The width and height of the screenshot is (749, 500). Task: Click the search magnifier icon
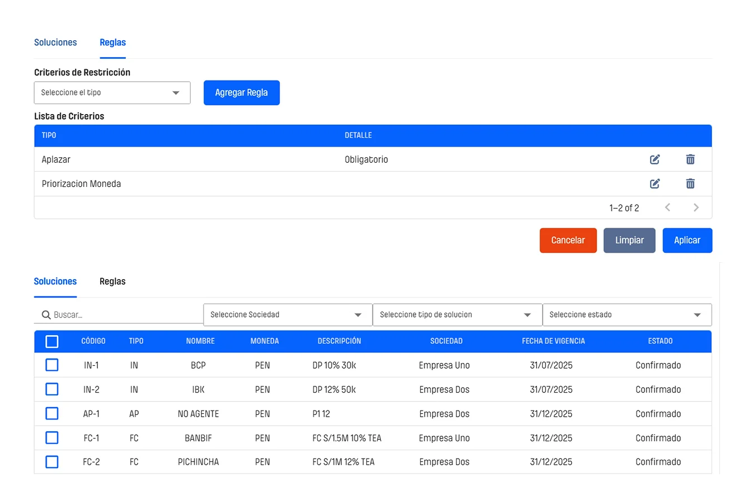click(x=46, y=315)
